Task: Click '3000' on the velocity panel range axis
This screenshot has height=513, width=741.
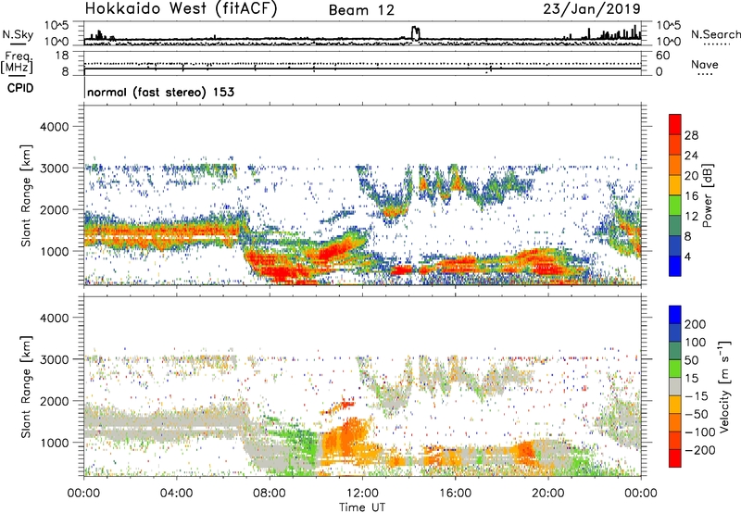Action: click(54, 359)
